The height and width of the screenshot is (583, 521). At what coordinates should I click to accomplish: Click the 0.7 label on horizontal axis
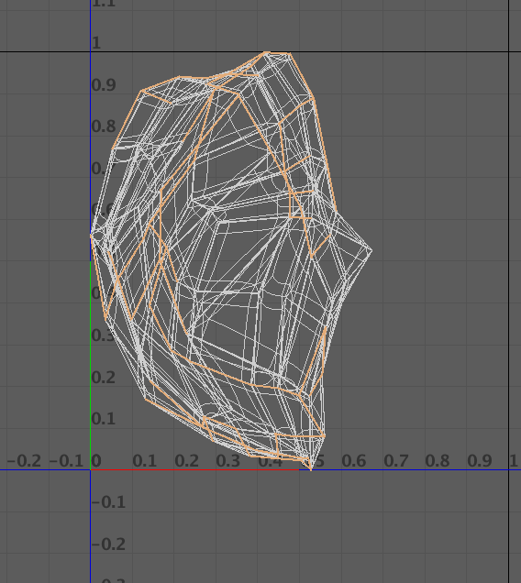click(x=395, y=461)
